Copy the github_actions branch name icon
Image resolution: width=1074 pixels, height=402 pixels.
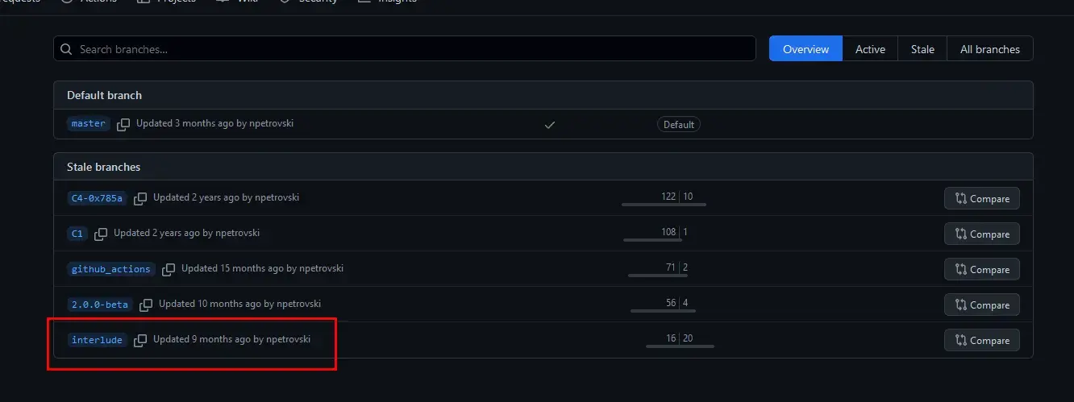click(169, 269)
